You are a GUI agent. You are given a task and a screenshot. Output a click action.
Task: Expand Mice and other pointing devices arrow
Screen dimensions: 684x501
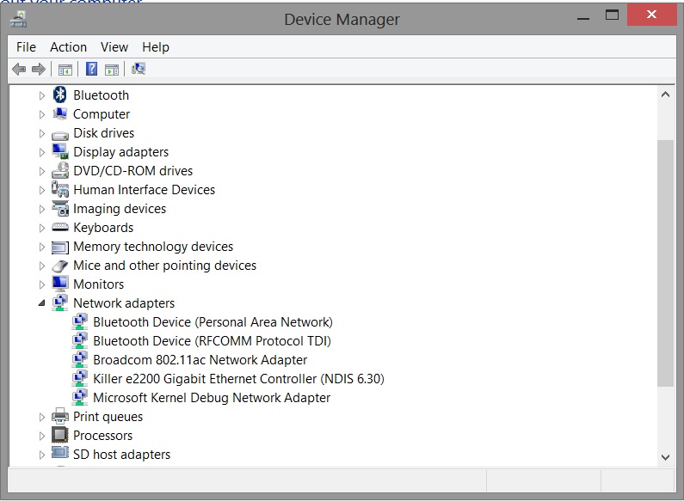click(x=42, y=266)
